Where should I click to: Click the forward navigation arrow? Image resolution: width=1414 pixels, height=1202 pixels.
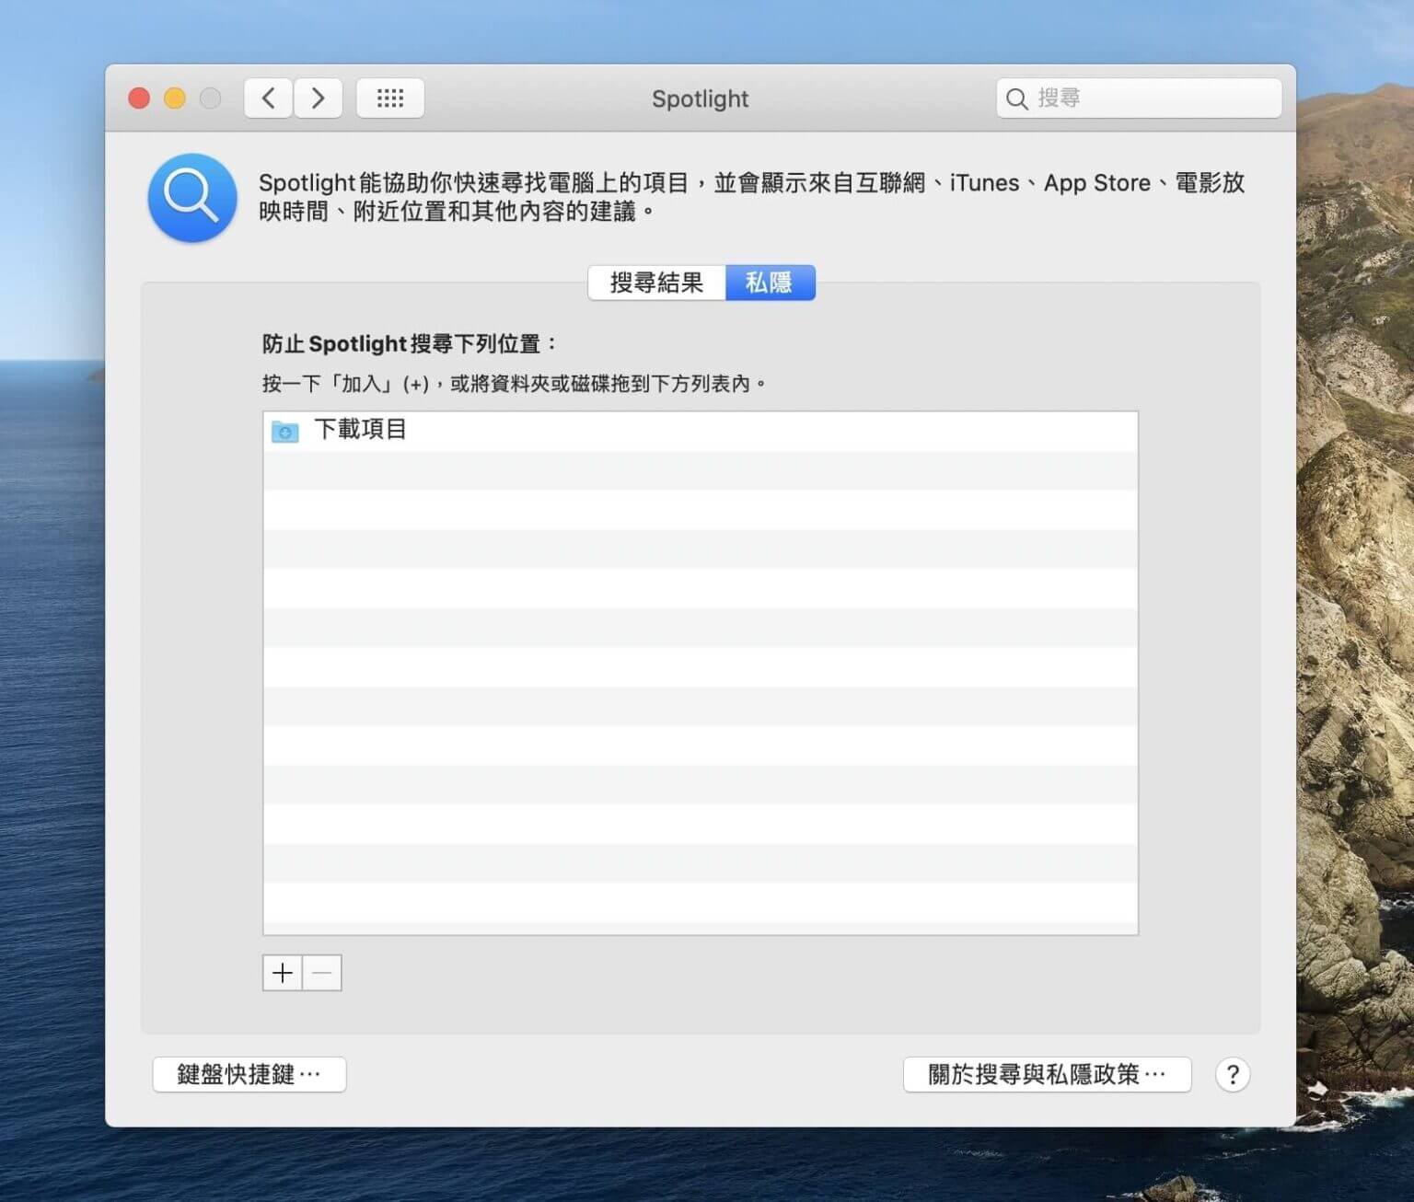318,98
